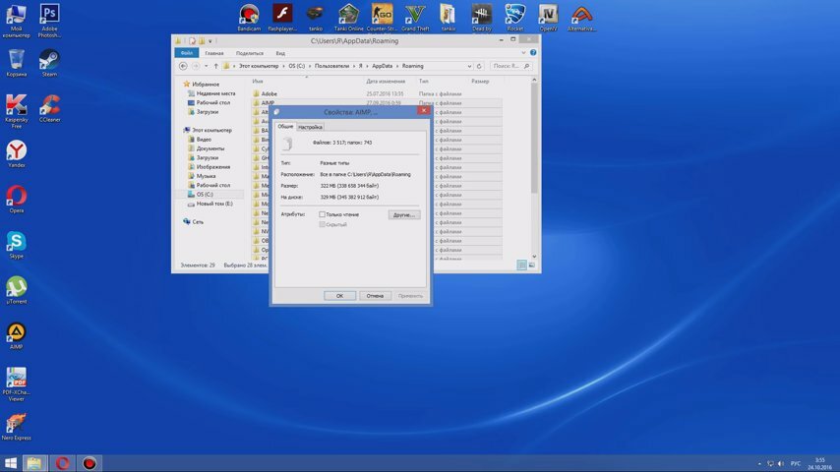Click the search magnifier icon in Explorer
The height and width of the screenshot is (472, 840).
(x=526, y=66)
